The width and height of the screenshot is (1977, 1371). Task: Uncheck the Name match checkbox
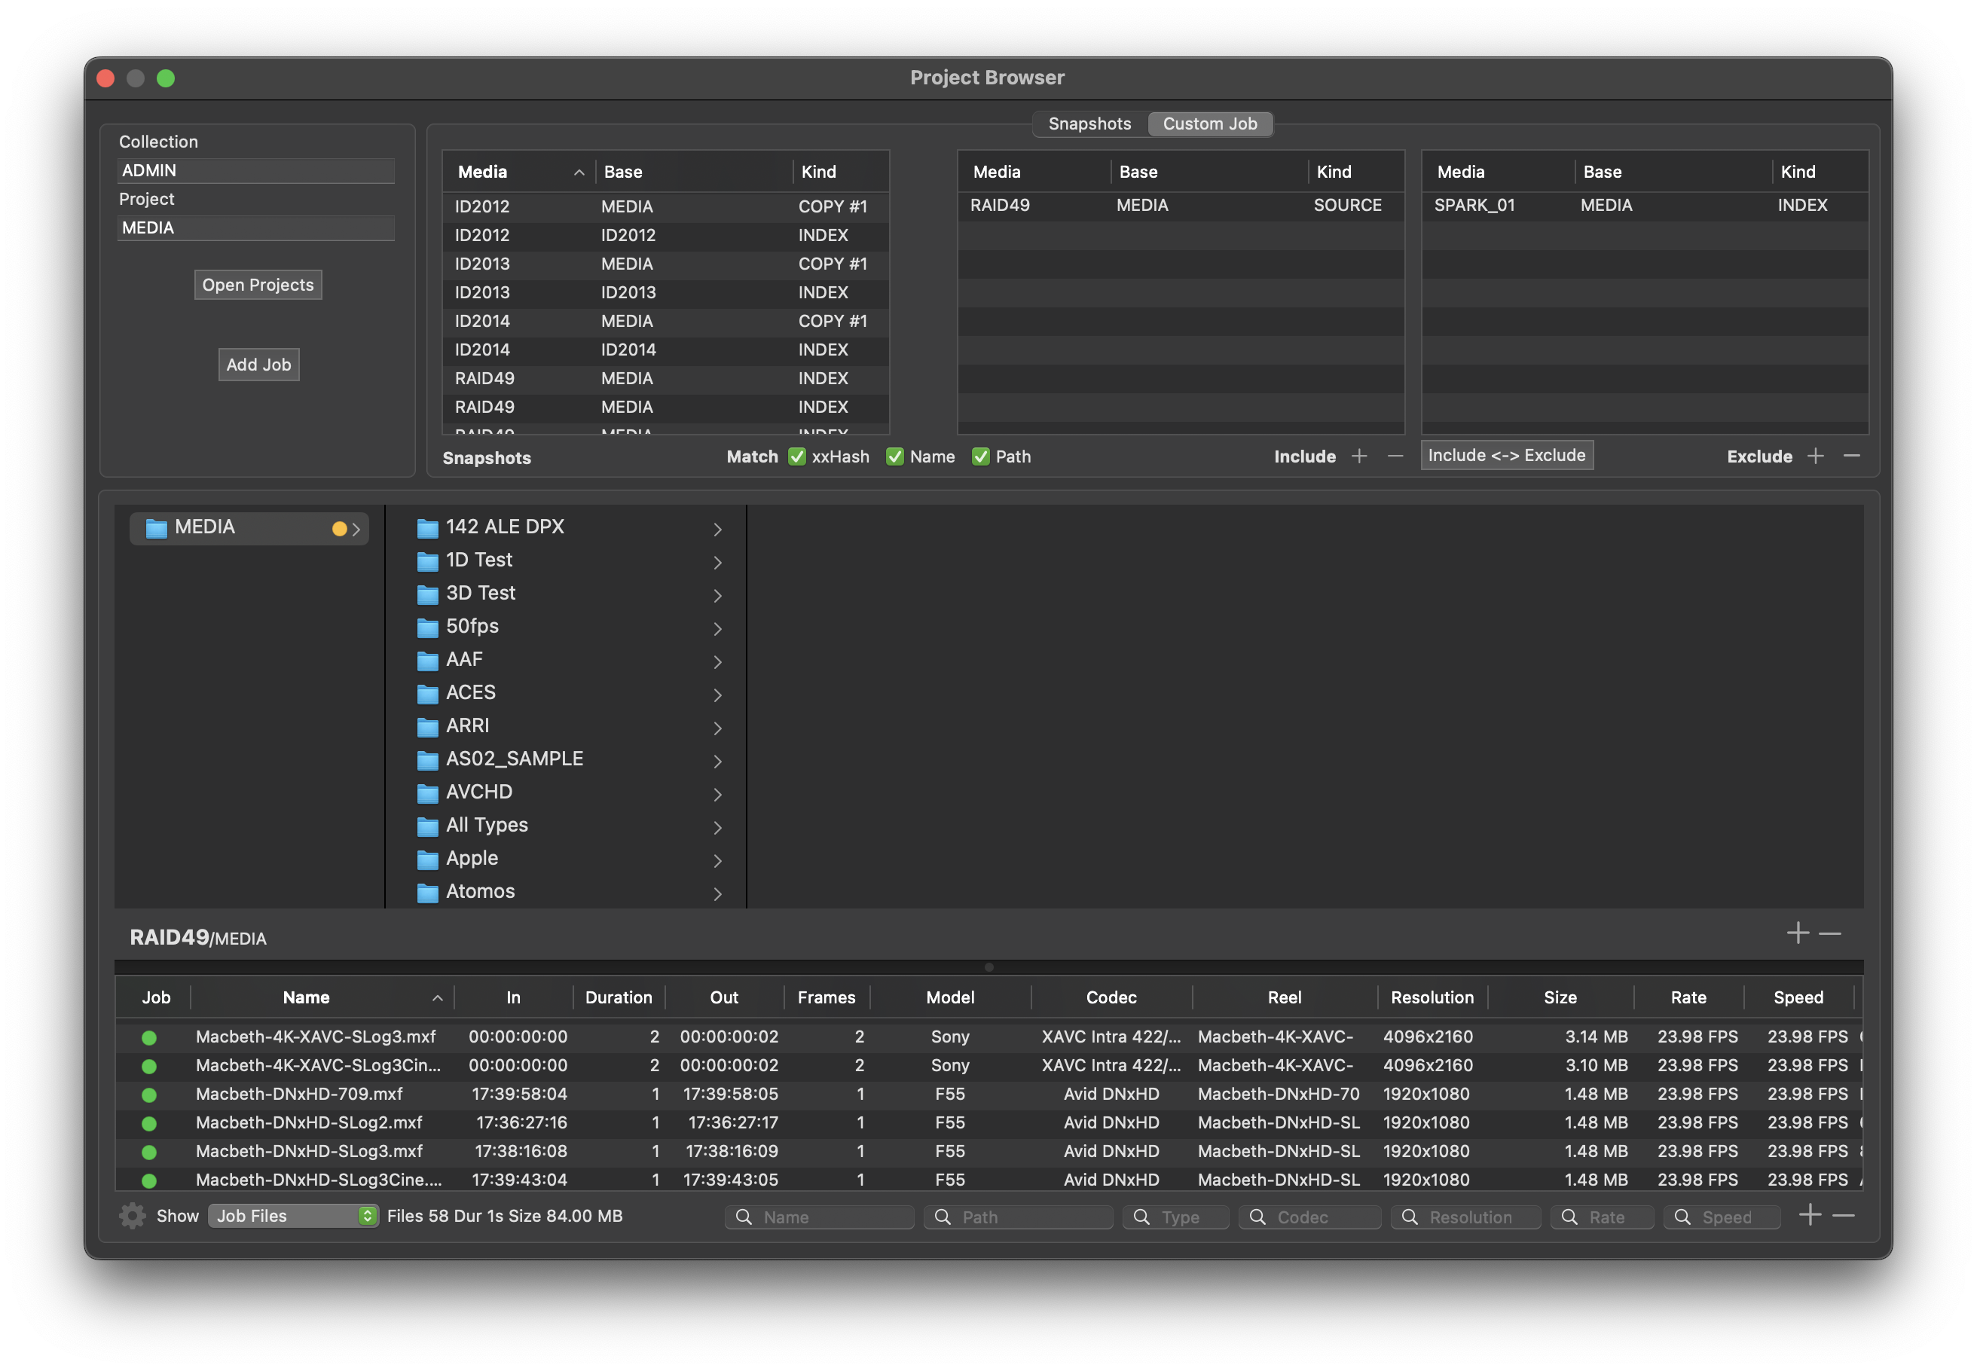click(894, 456)
